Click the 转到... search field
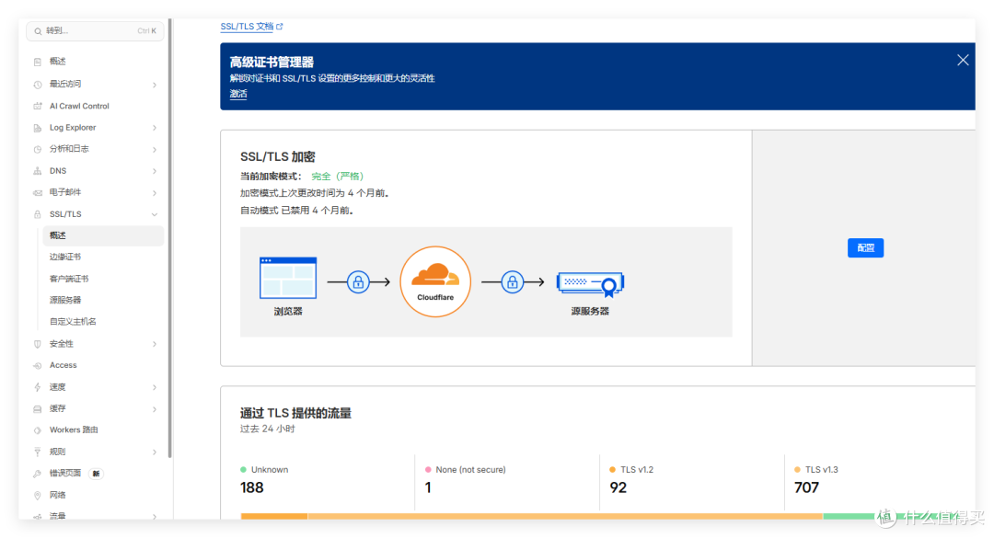This screenshot has width=994, height=538. click(x=95, y=31)
